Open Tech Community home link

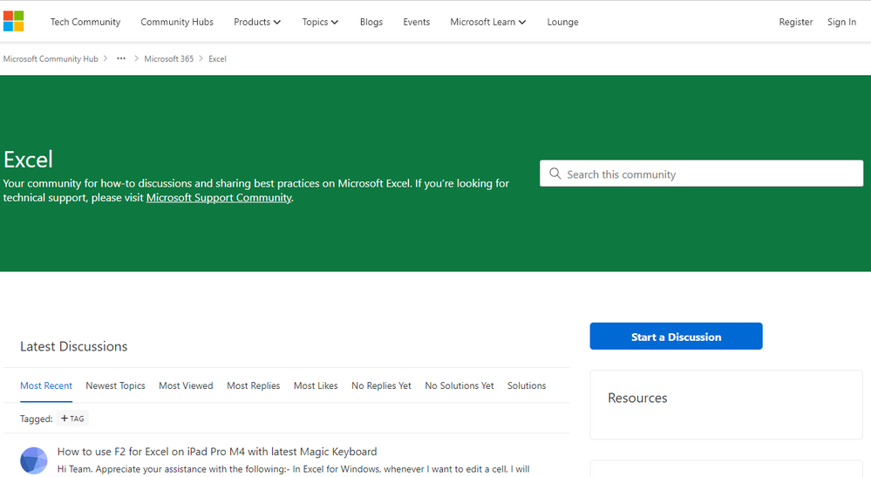(85, 22)
